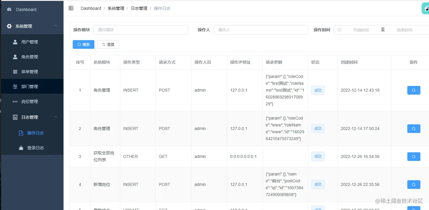View details for 获取全部岗位列表 row
The width and height of the screenshot is (429, 210).
414,156
